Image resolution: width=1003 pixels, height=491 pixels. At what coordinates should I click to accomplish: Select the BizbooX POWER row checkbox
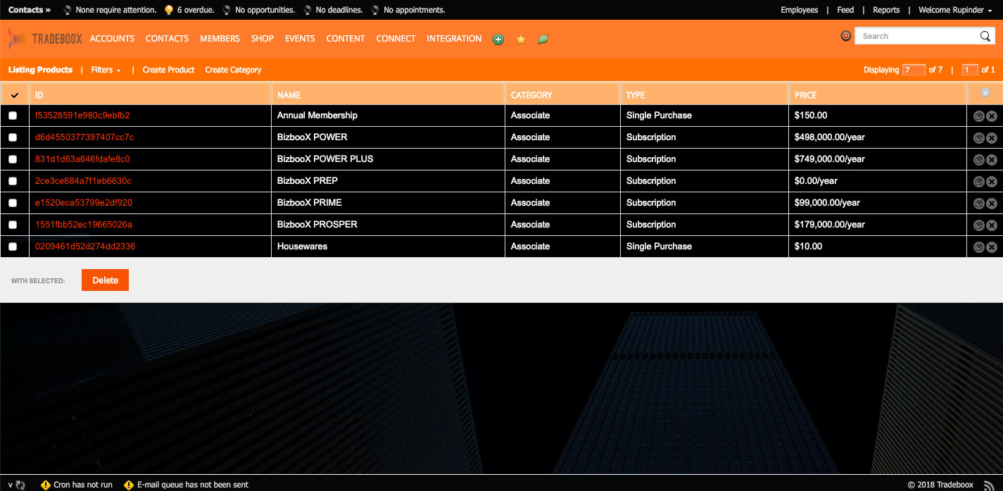13,137
